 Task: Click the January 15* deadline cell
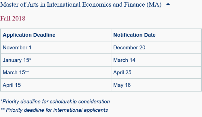click(56, 60)
